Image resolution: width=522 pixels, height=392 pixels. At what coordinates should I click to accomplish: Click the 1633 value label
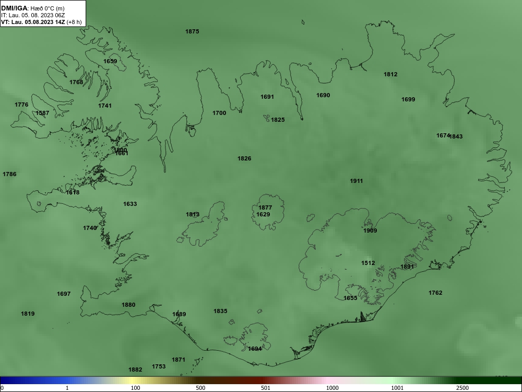coord(130,204)
